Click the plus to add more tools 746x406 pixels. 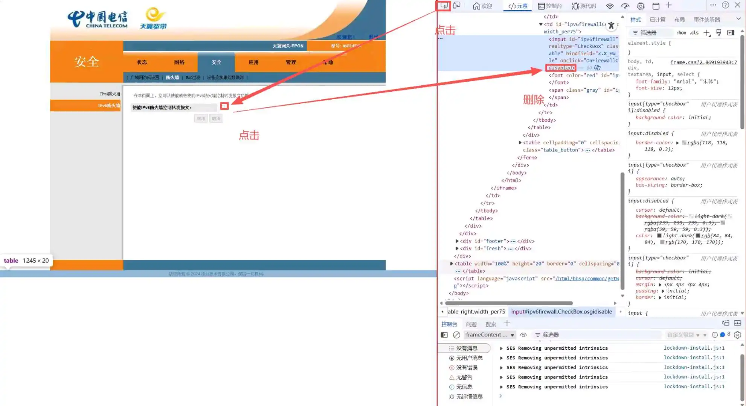tap(669, 5)
